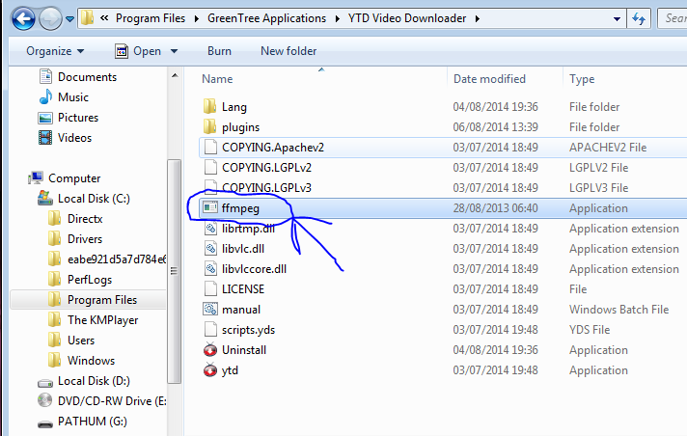Viewport: 687px width, 436px height.
Task: Sort by the Name column header
Action: pos(217,79)
